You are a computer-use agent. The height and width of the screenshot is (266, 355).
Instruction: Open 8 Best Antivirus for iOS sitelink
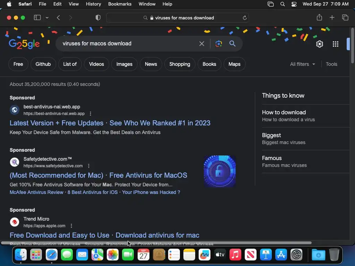pyautogui.click(x=93, y=192)
